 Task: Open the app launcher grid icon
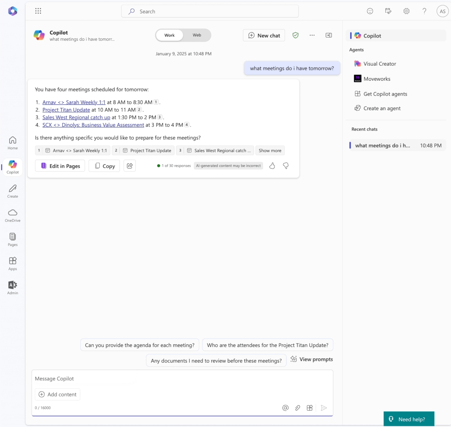click(38, 11)
